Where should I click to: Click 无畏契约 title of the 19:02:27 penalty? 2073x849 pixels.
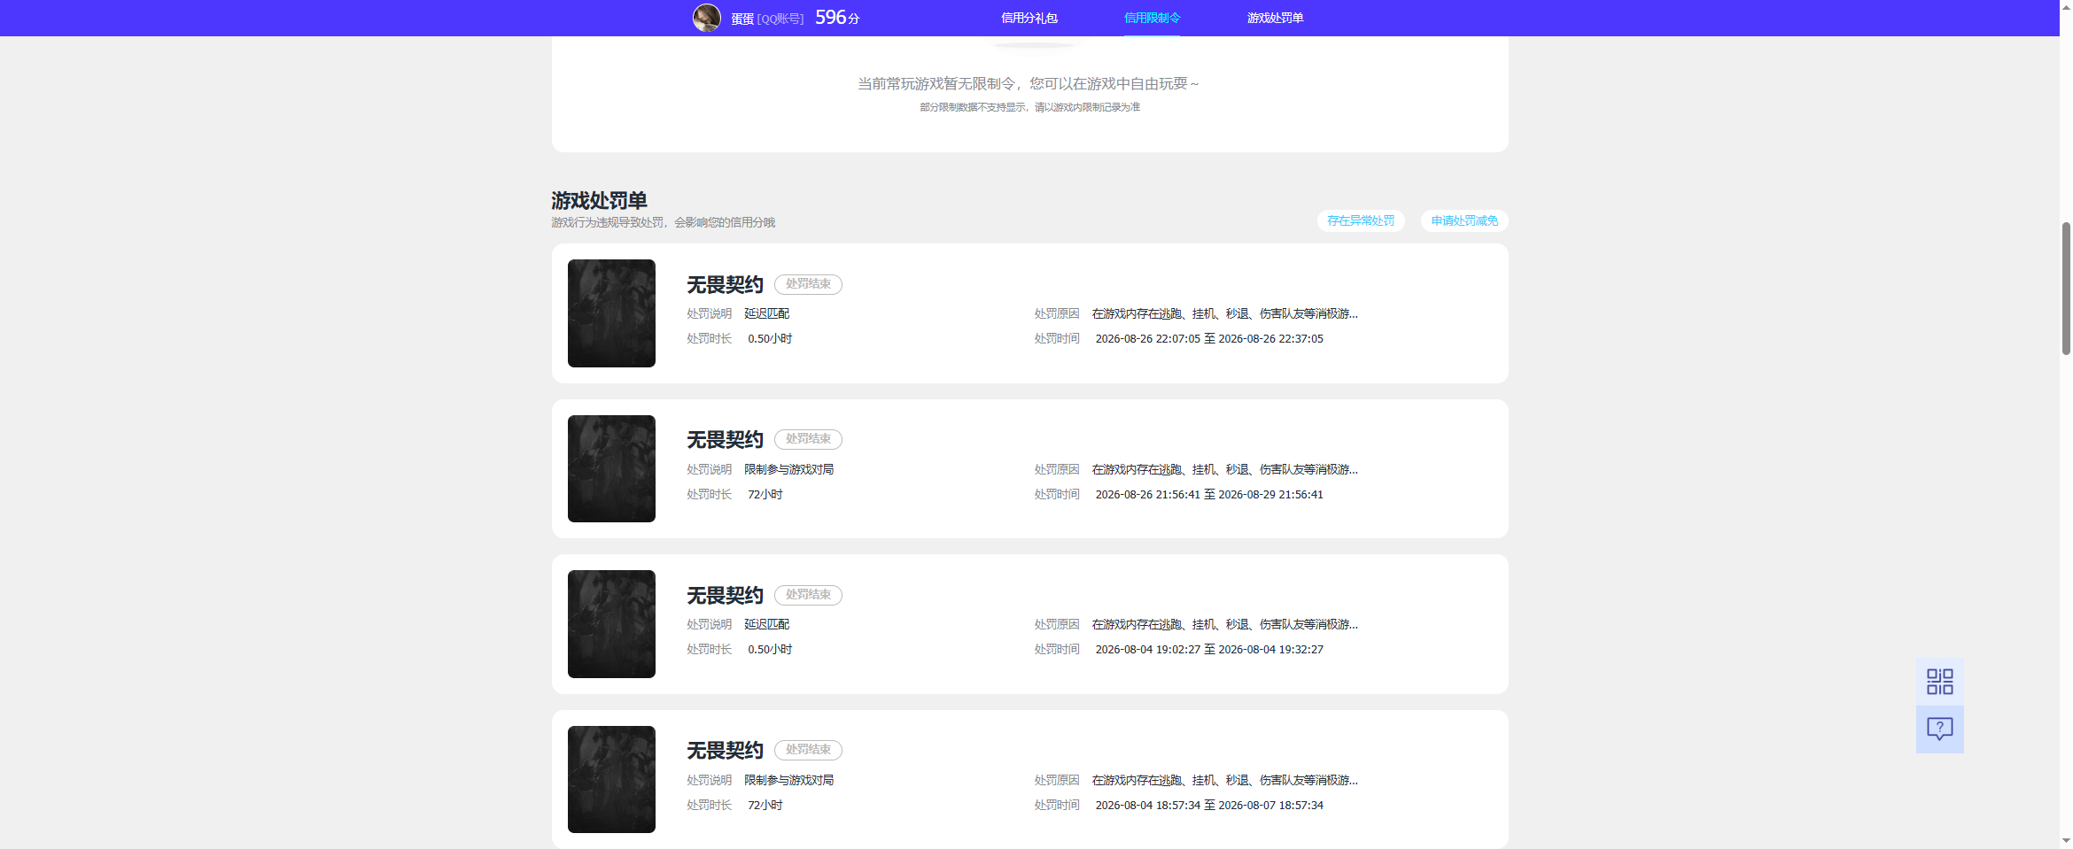(x=725, y=596)
